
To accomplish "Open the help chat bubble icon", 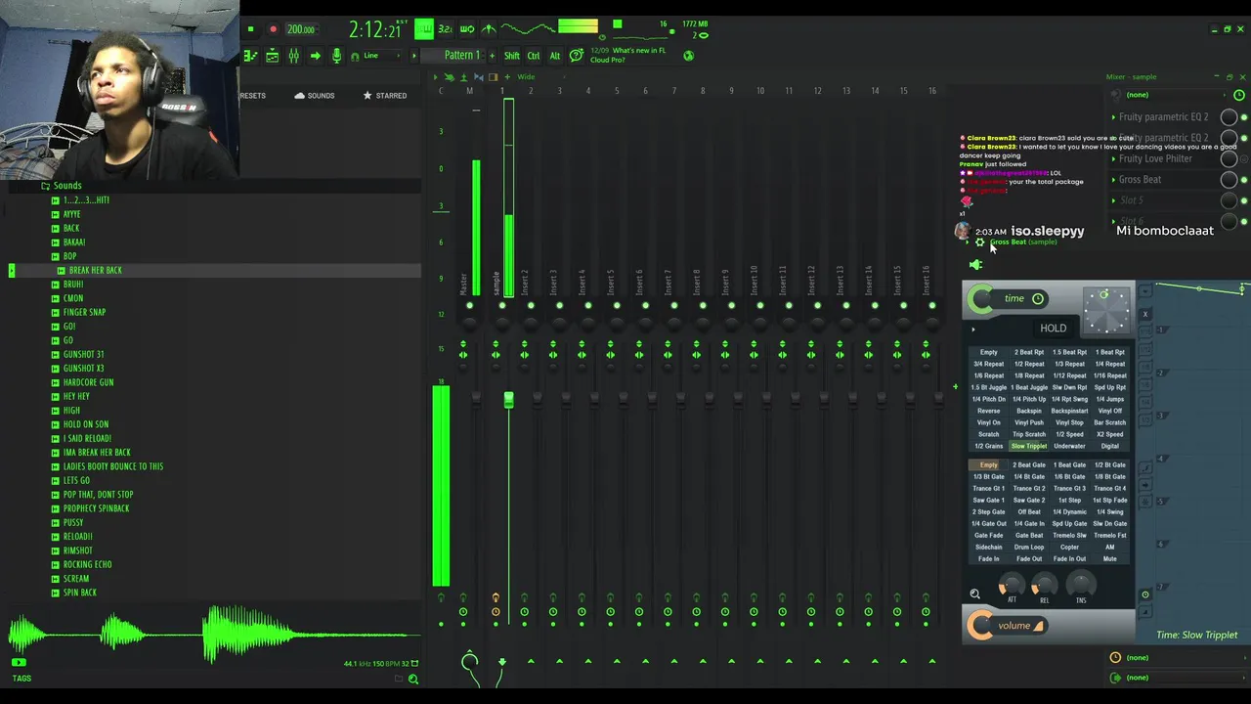I will 577,56.
